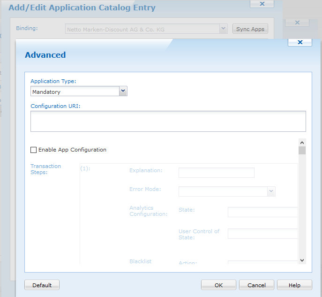Expand the Error Mode dropdown

click(x=270, y=191)
